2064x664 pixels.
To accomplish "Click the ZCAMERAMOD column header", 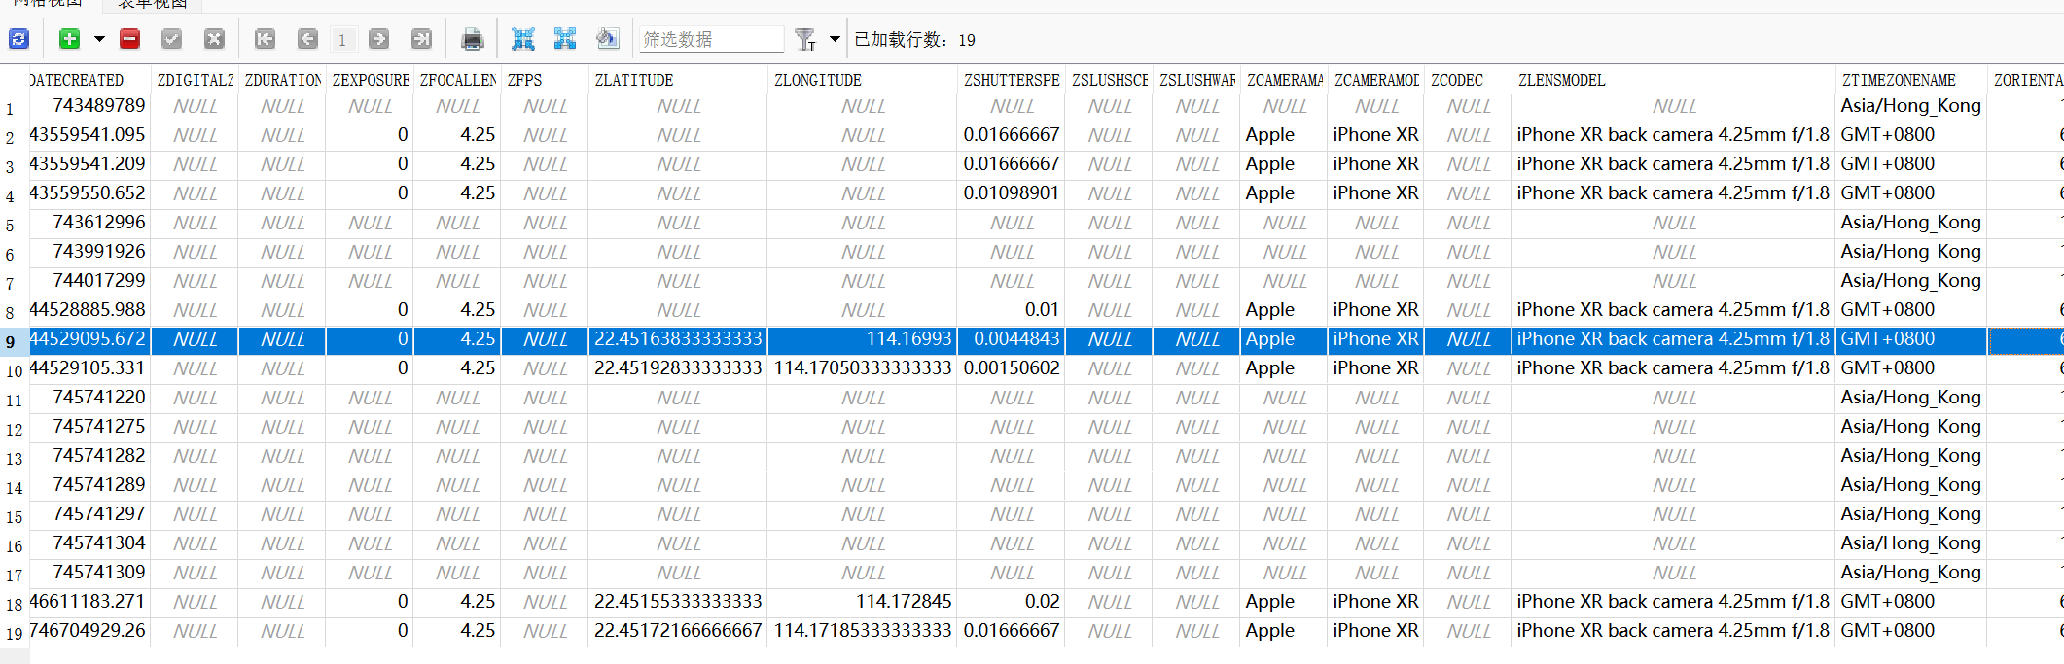I will pos(1376,80).
